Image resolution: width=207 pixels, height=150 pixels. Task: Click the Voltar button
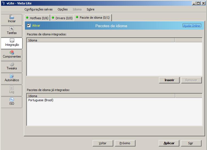tap(103, 143)
